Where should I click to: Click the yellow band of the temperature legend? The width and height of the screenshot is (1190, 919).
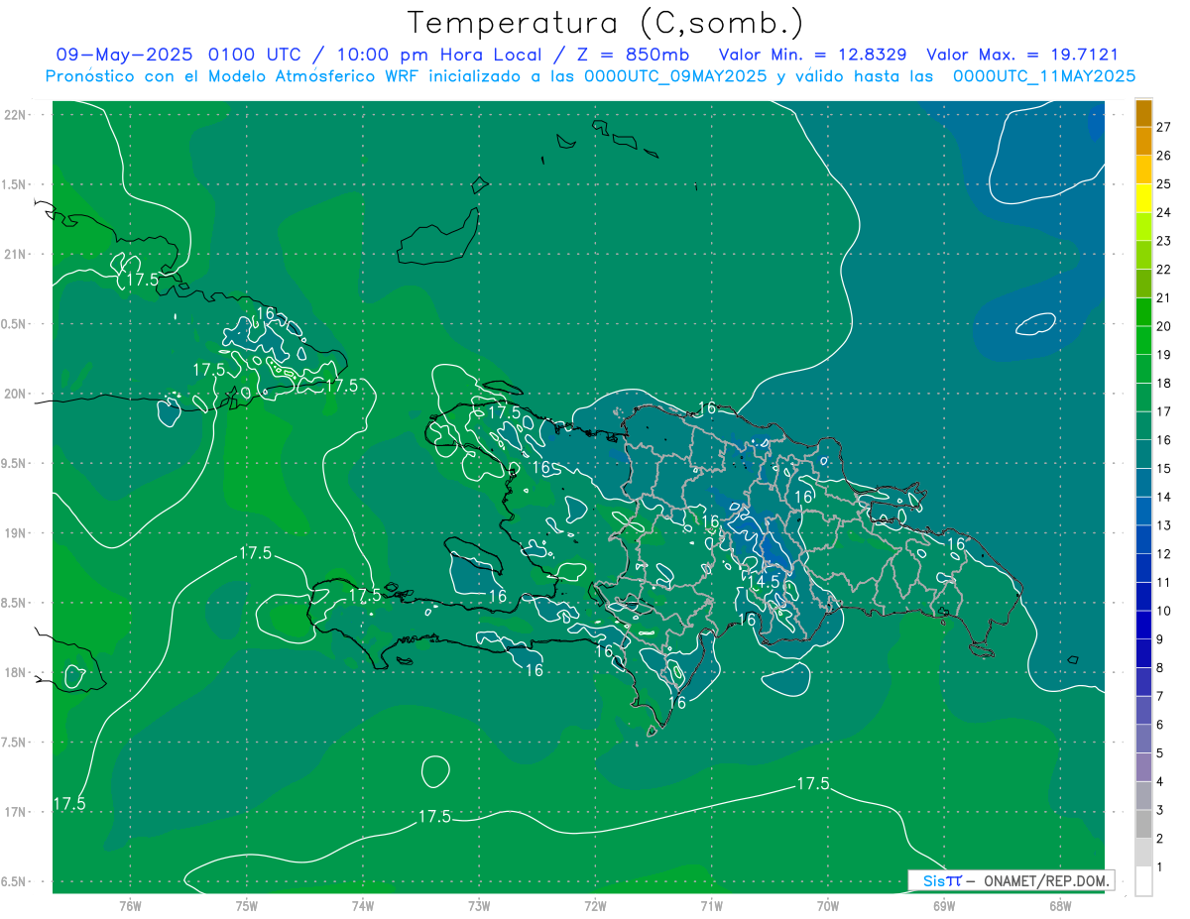tap(1143, 197)
